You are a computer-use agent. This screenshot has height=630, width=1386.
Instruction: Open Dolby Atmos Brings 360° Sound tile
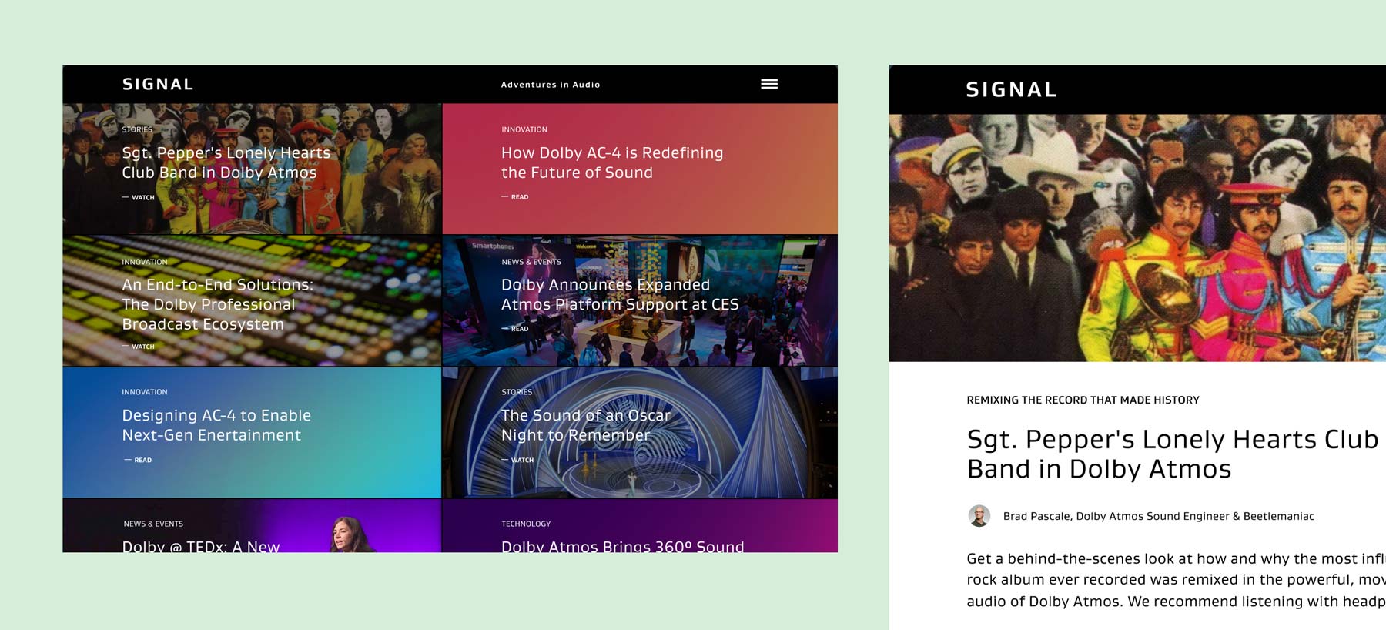pyautogui.click(x=623, y=546)
